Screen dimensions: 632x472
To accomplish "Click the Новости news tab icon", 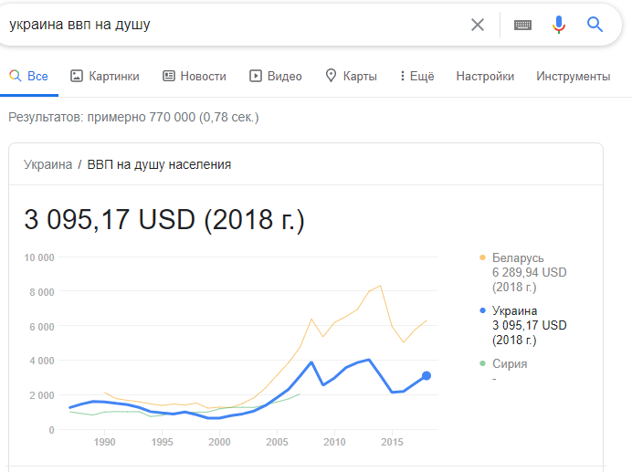I will point(169,77).
